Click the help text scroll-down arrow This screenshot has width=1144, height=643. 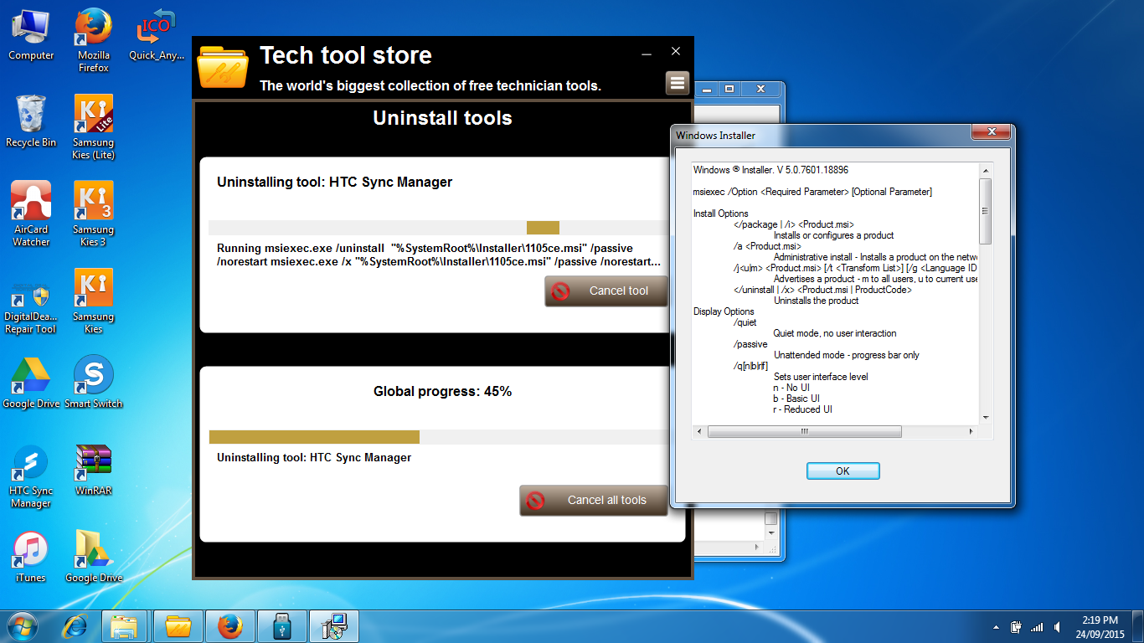click(x=986, y=417)
